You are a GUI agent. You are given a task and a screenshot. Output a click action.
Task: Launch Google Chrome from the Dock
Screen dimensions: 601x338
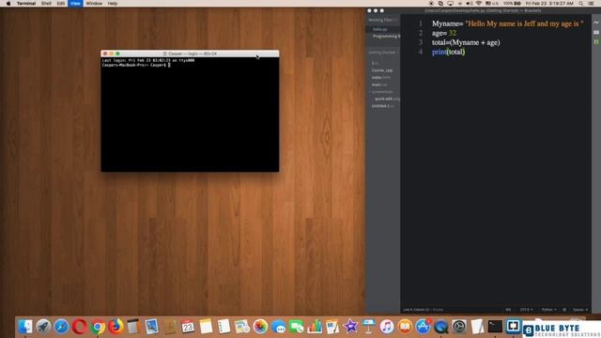click(x=98, y=327)
